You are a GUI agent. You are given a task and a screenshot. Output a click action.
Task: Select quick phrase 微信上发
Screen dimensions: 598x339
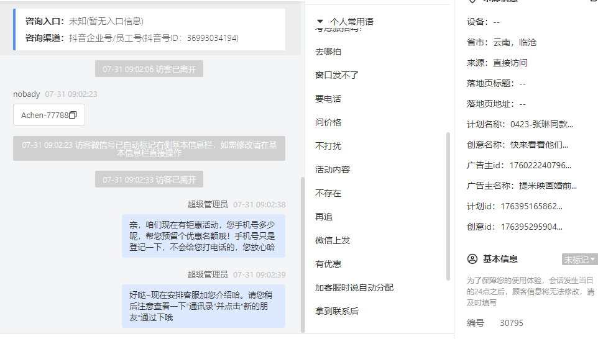point(333,241)
